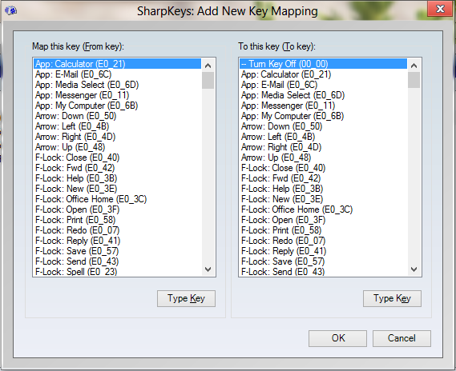Select Arrow: Left (E0_4B) in From key list

pos(118,126)
